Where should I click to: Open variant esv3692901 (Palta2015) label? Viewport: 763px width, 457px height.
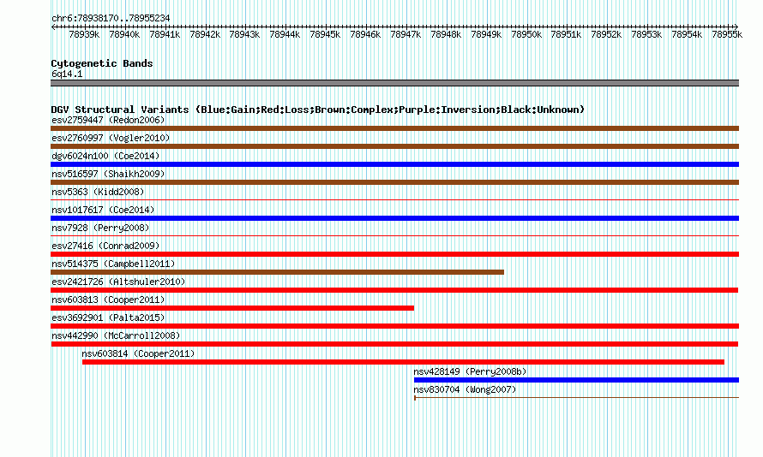tap(108, 318)
